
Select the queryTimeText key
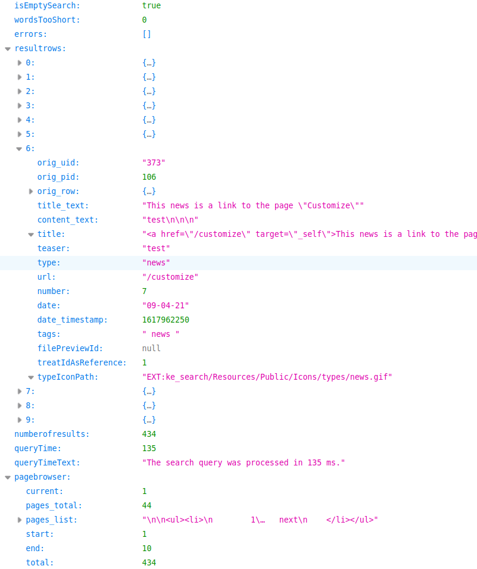(47, 463)
